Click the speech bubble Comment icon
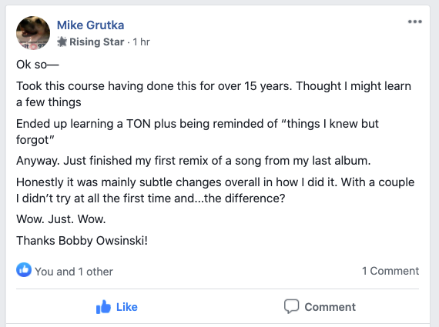This screenshot has height=327, width=439. tap(291, 306)
